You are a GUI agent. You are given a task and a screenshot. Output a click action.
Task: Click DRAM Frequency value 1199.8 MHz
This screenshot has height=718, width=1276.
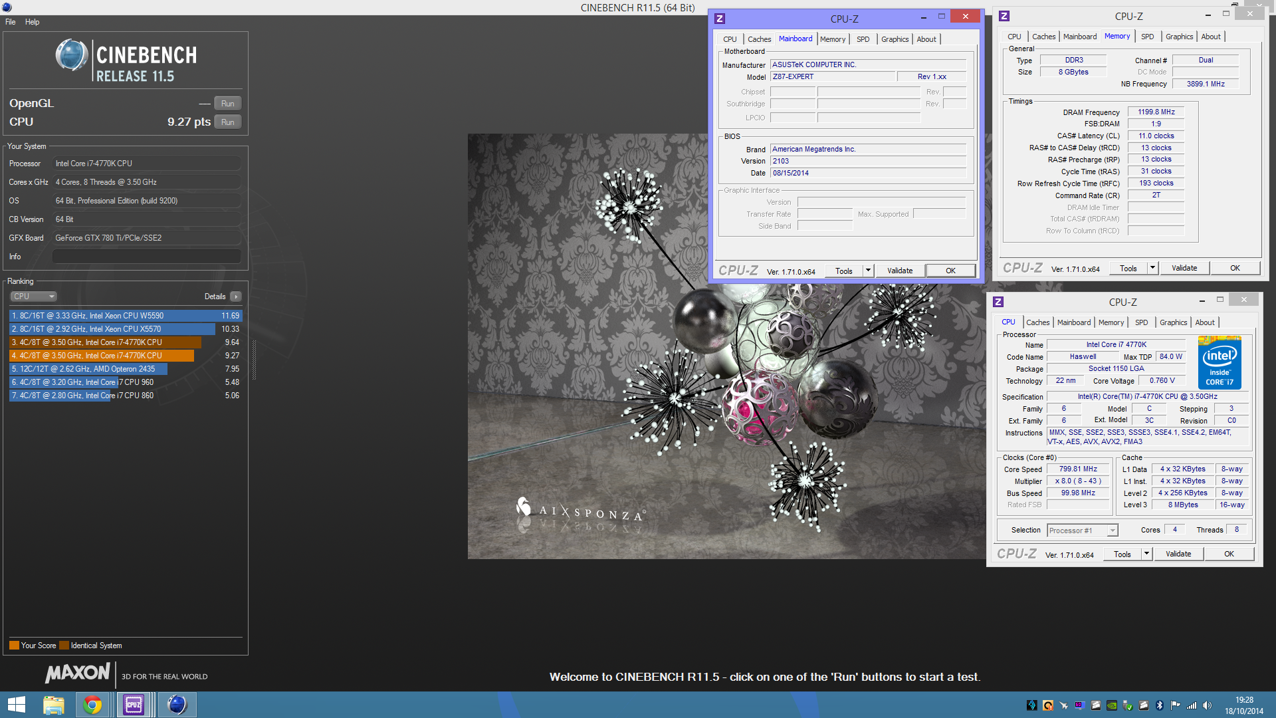pos(1156,112)
